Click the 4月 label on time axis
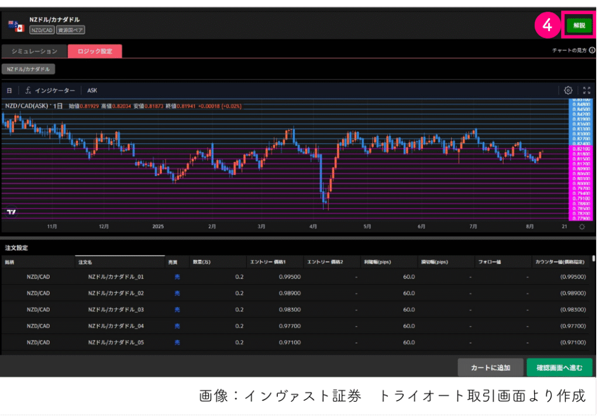Screen dimensions: 599x417 pyautogui.click(x=313, y=226)
